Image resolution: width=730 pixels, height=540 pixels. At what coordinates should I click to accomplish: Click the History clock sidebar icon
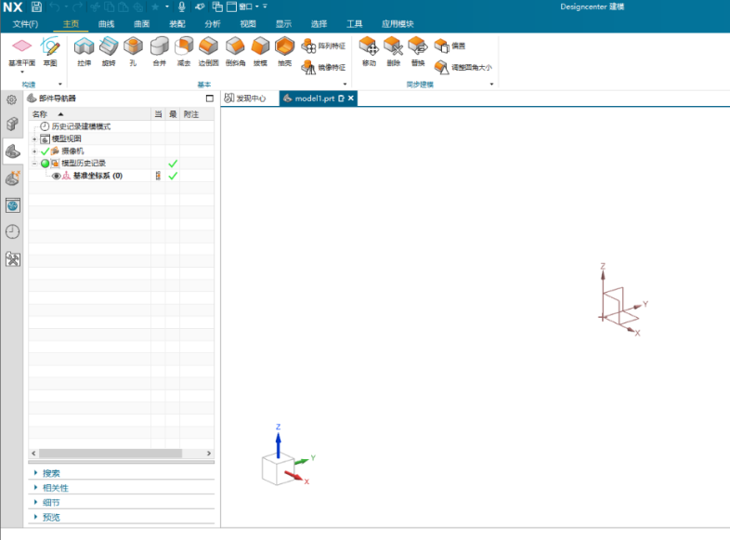13,231
